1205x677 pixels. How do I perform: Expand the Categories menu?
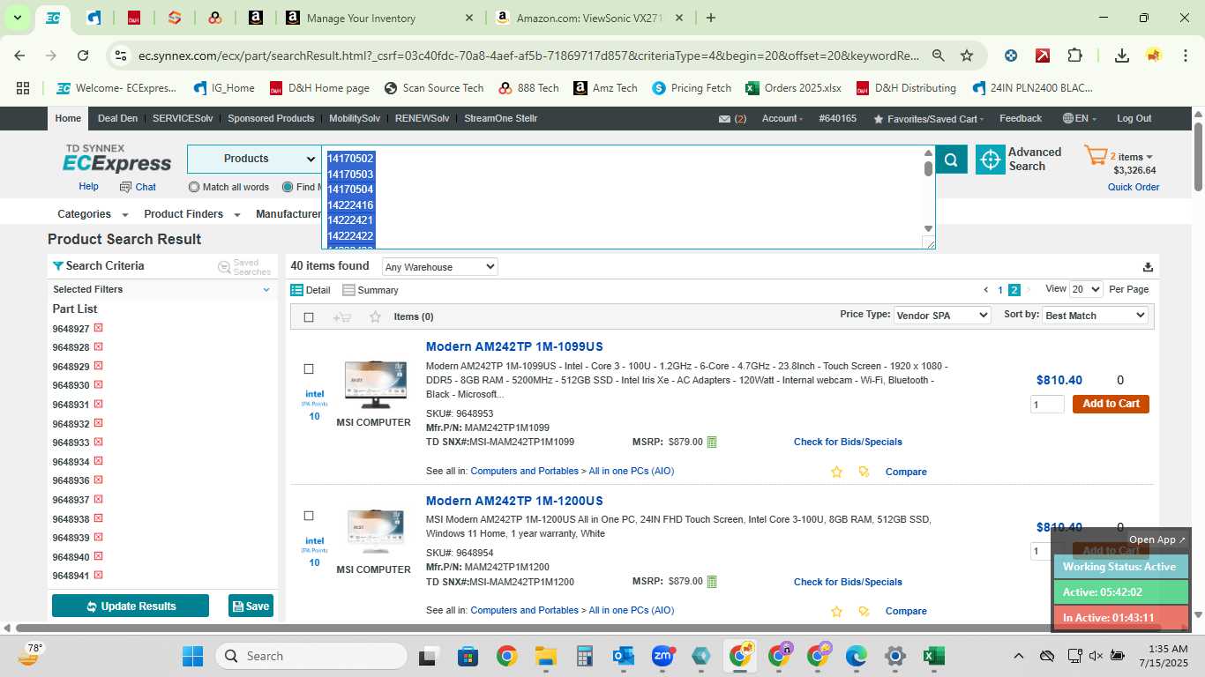(x=93, y=214)
